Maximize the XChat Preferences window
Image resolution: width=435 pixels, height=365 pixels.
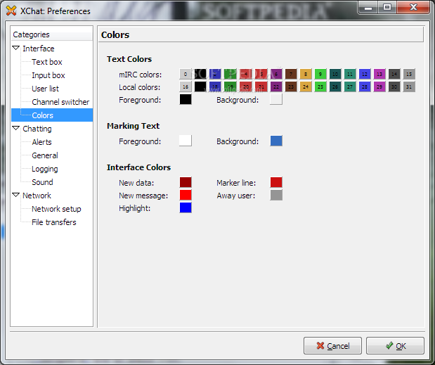point(387,7)
